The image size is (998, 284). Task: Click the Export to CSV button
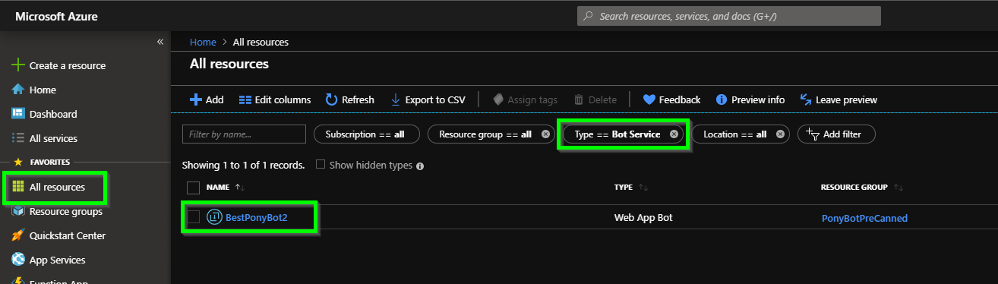pos(428,99)
